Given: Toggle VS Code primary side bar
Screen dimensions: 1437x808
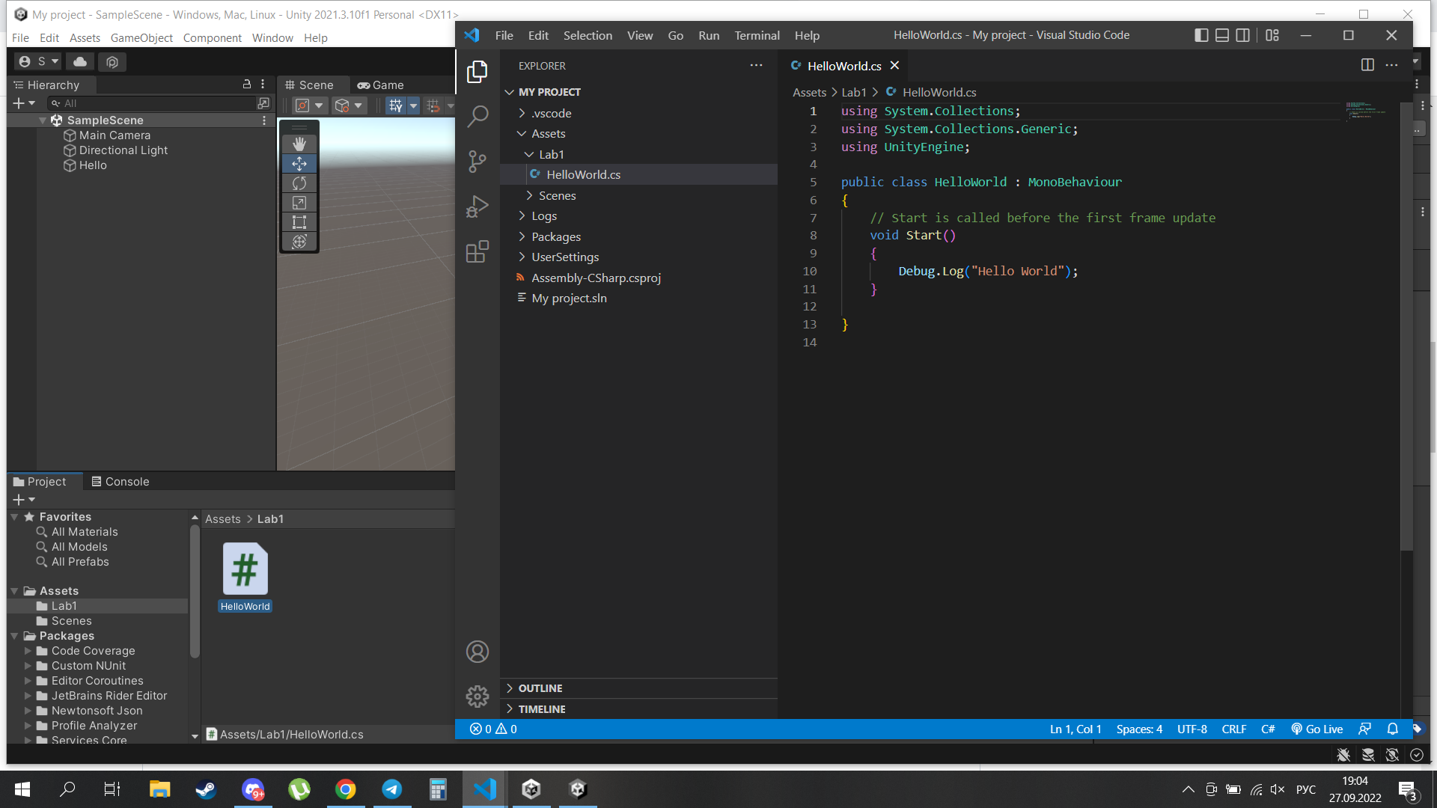Looking at the screenshot, I should point(1201,35).
